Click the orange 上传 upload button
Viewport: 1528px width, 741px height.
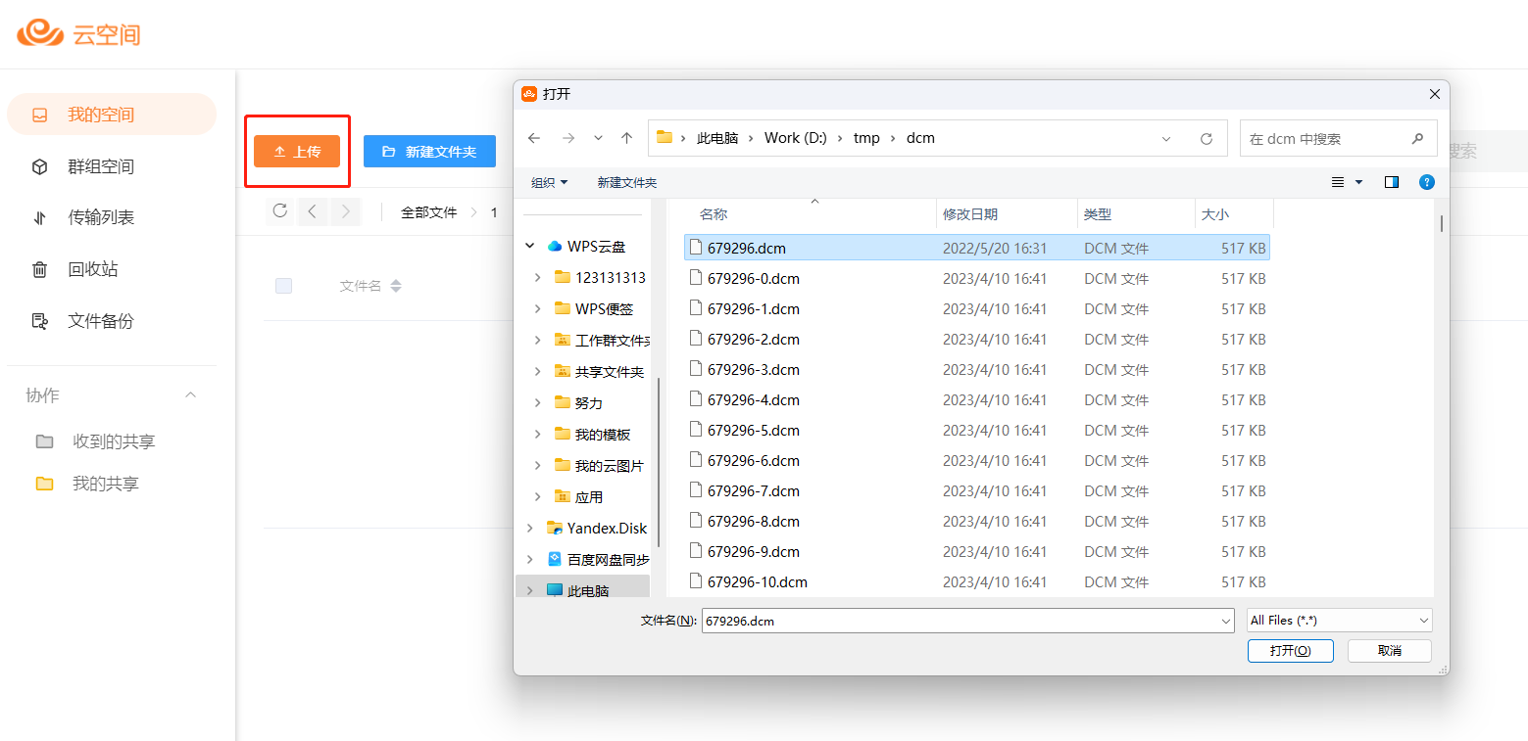coord(297,152)
